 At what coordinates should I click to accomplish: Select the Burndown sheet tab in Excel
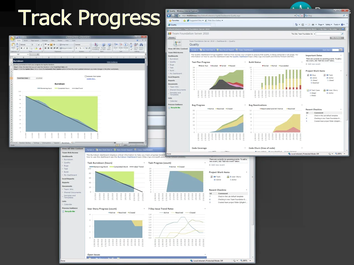66,143
